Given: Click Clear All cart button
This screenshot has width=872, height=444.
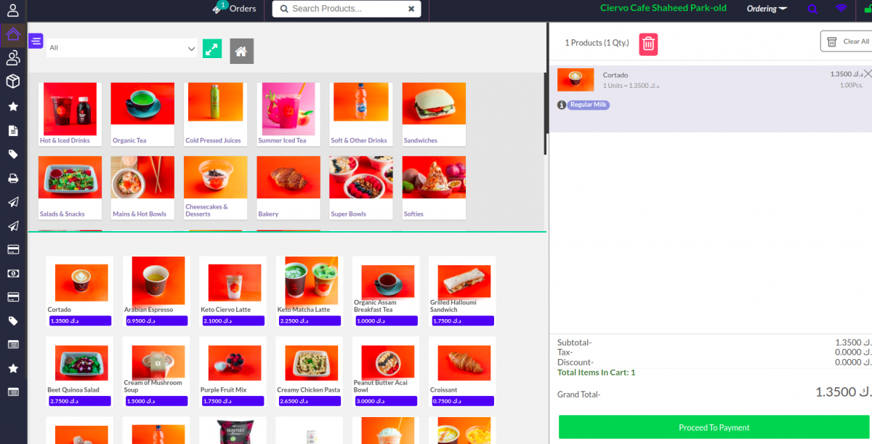Looking at the screenshot, I should click(847, 41).
